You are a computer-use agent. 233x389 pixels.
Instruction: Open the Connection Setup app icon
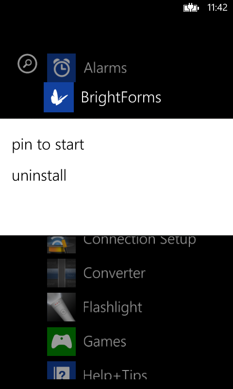(x=62, y=245)
